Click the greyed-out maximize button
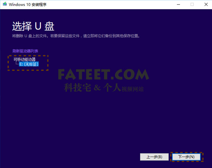212x168 pixels. tap(192, 5)
